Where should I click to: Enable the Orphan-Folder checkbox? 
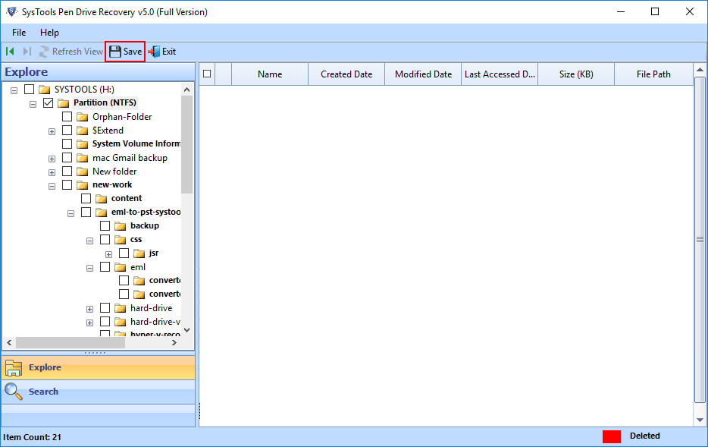pyautogui.click(x=67, y=116)
